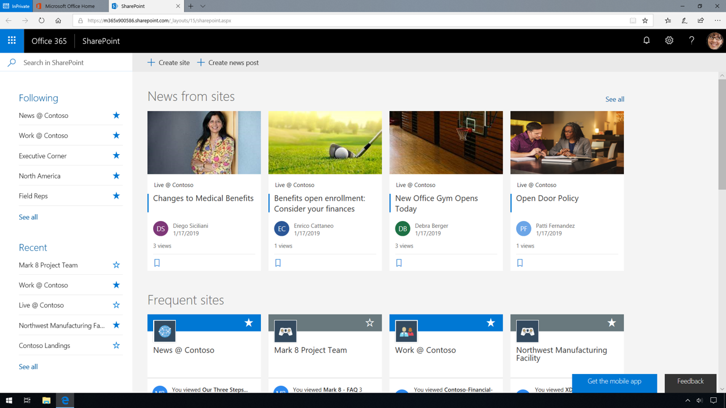Click Create news post
The image size is (726, 408).
coord(228,62)
